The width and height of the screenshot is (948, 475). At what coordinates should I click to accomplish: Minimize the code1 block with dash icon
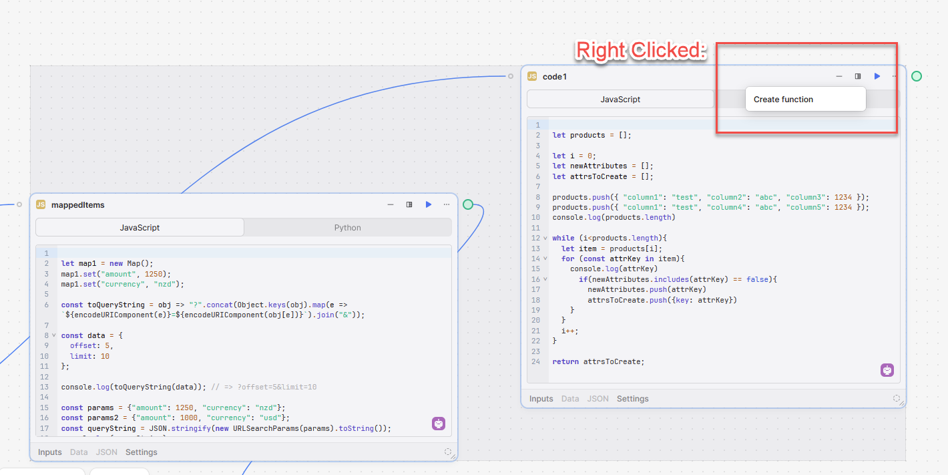click(x=839, y=76)
